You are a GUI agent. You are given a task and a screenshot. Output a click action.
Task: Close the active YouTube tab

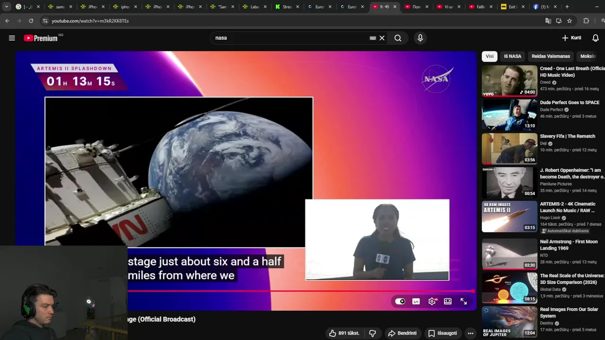click(x=395, y=7)
